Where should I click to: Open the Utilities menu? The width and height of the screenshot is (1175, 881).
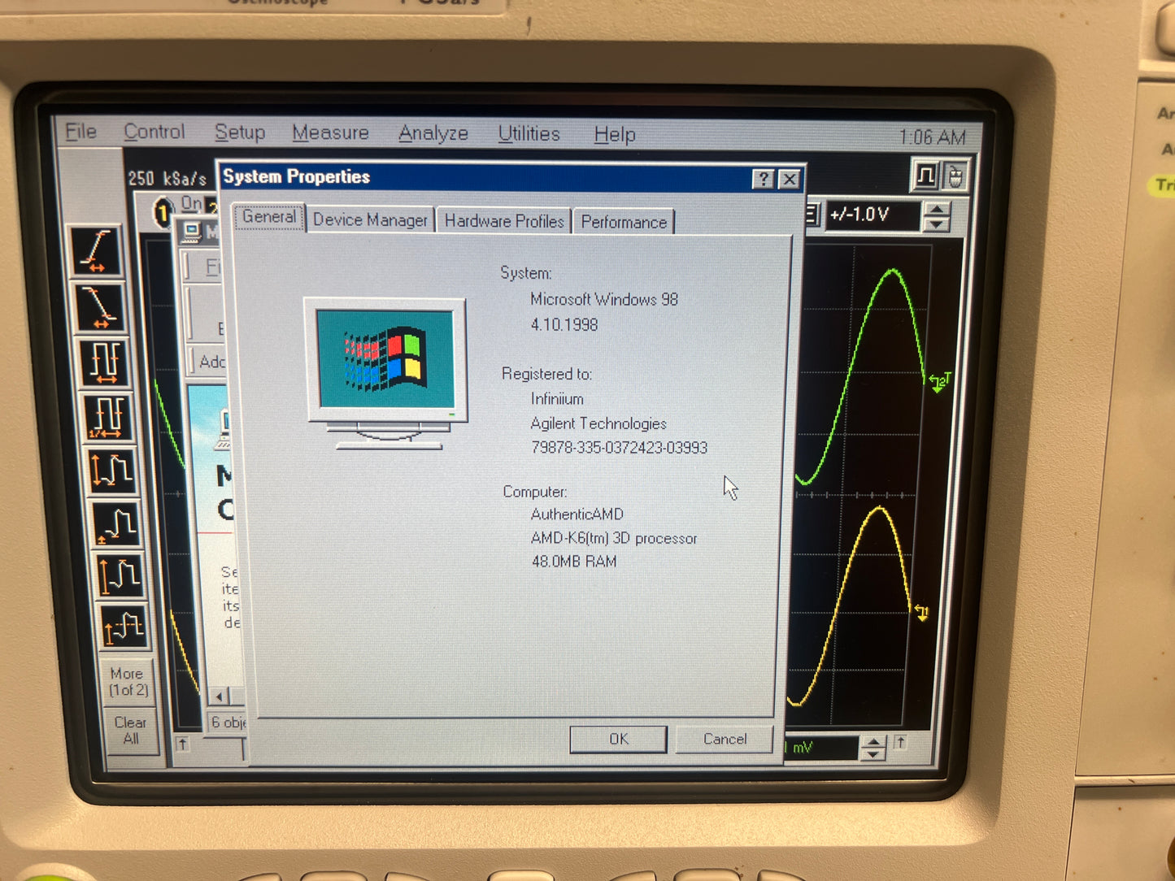pyautogui.click(x=529, y=134)
